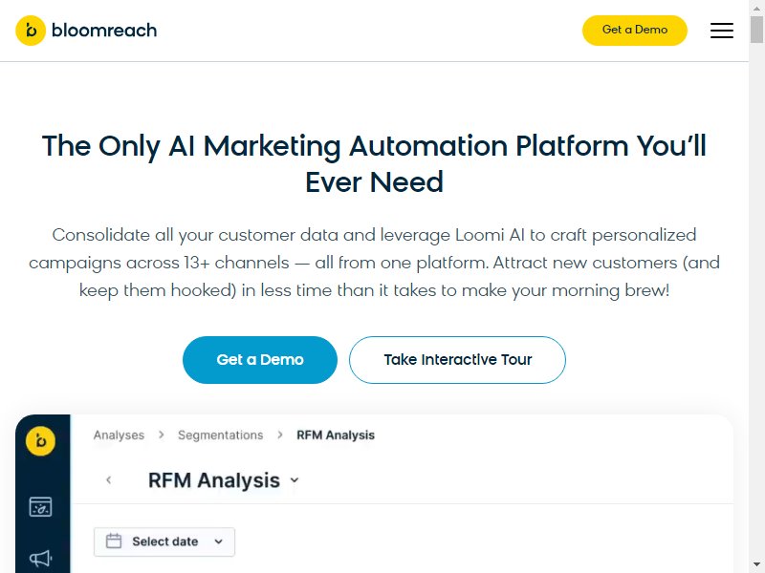
Task: Click chevron between Analyses and Segmentations
Action: [x=161, y=435]
